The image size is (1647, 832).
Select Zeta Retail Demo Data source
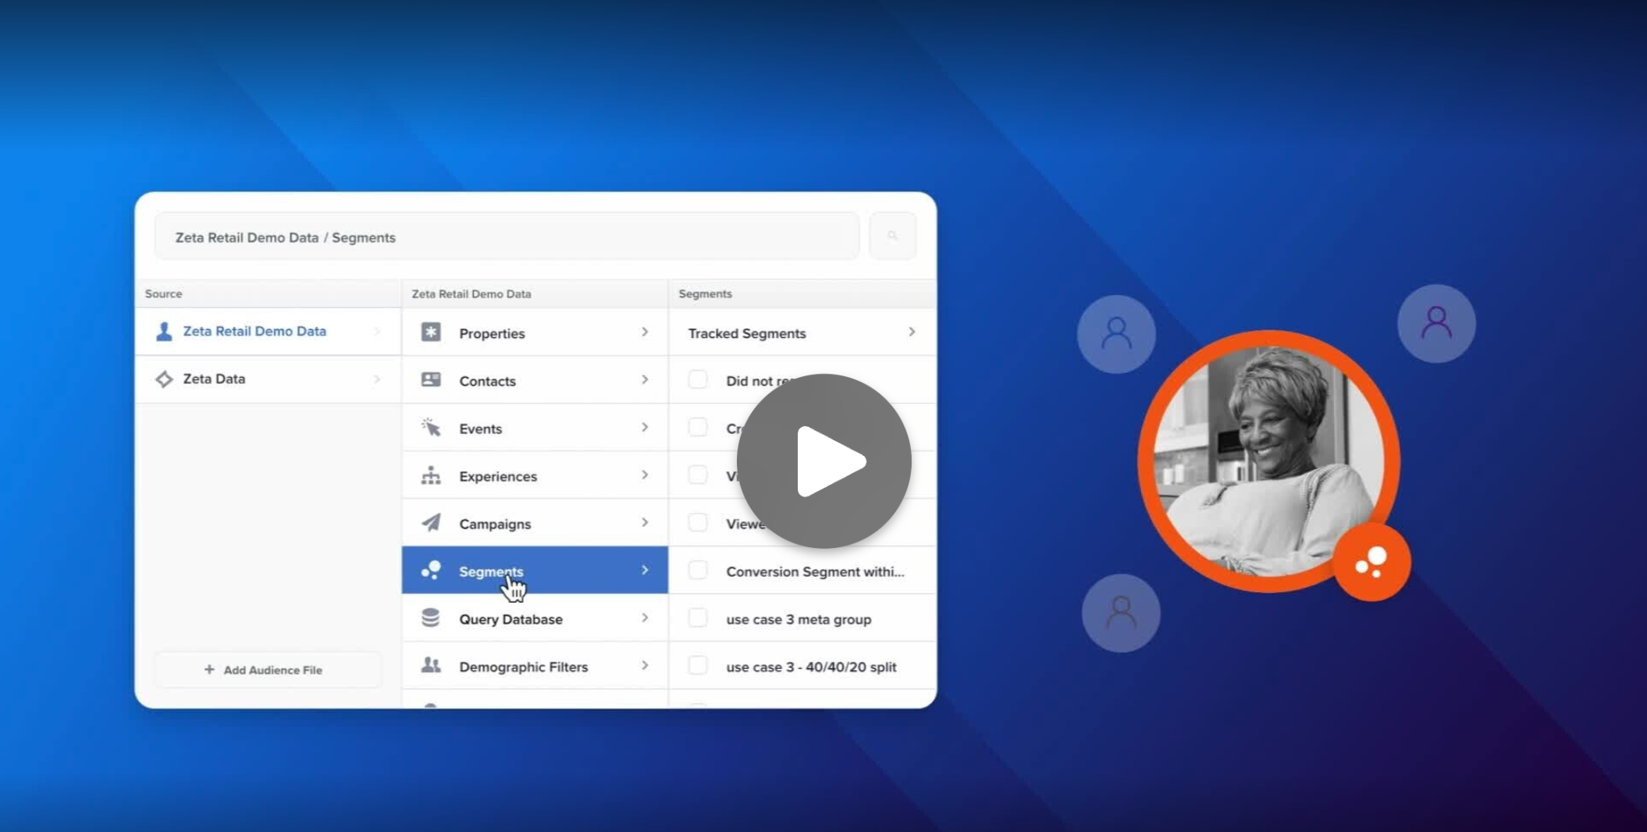[x=254, y=332]
